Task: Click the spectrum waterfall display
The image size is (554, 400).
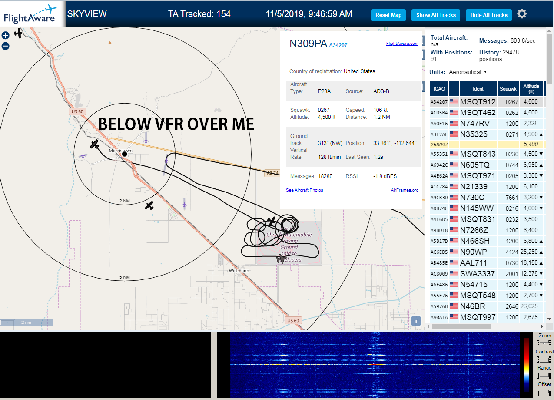Action: point(375,365)
